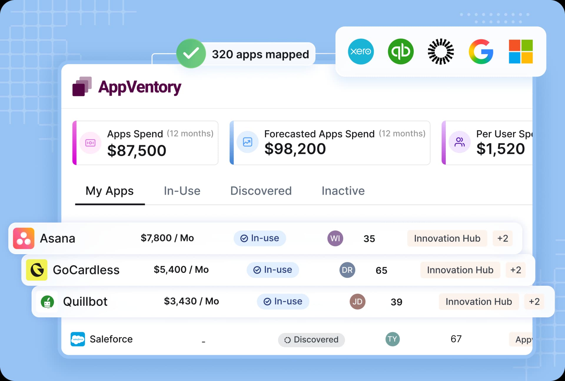
Task: Switch to the In-Use tab
Action: click(x=182, y=191)
